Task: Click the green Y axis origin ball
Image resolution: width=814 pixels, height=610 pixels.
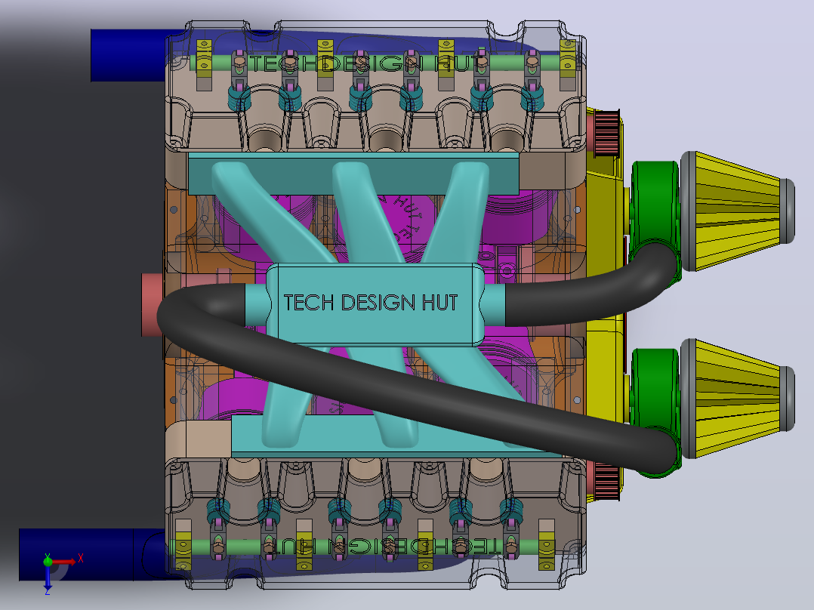Action: (x=48, y=561)
